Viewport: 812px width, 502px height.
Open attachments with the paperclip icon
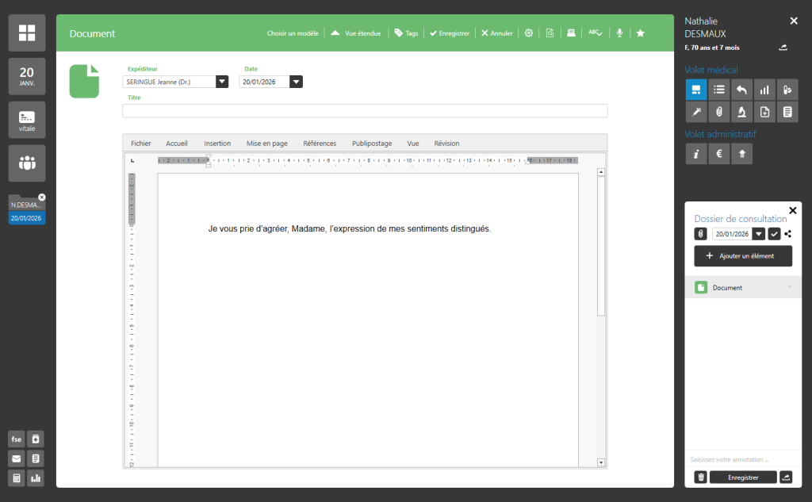point(718,112)
